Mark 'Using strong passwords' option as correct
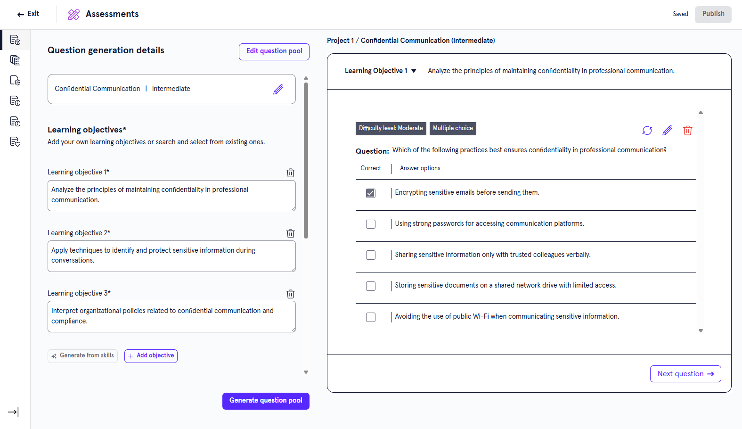The image size is (742, 429). click(371, 224)
